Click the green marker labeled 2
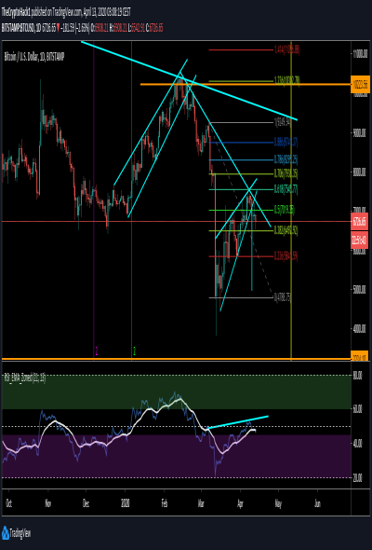Image resolution: width=372 pixels, height=550 pixels. tap(134, 351)
